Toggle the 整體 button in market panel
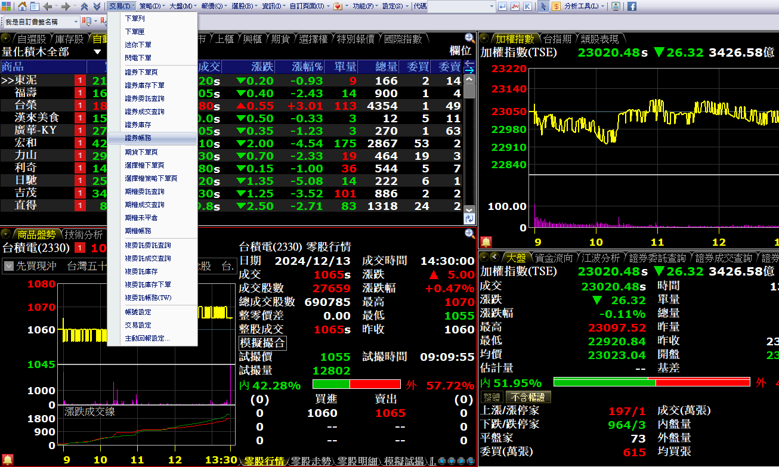Screen dimensions: 779x467 (x=491, y=397)
